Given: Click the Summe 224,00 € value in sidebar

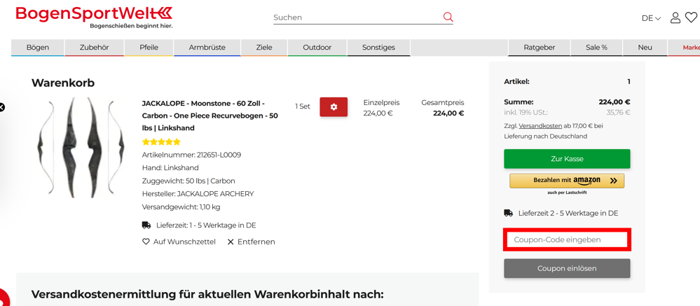Looking at the screenshot, I should (615, 102).
